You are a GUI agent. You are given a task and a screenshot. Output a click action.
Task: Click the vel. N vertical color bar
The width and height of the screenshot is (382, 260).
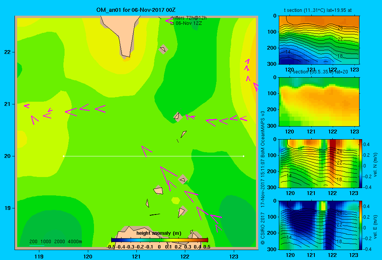click(361, 163)
